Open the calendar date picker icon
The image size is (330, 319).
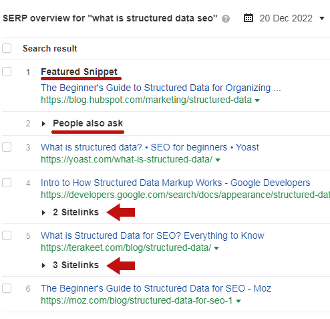pyautogui.click(x=249, y=18)
